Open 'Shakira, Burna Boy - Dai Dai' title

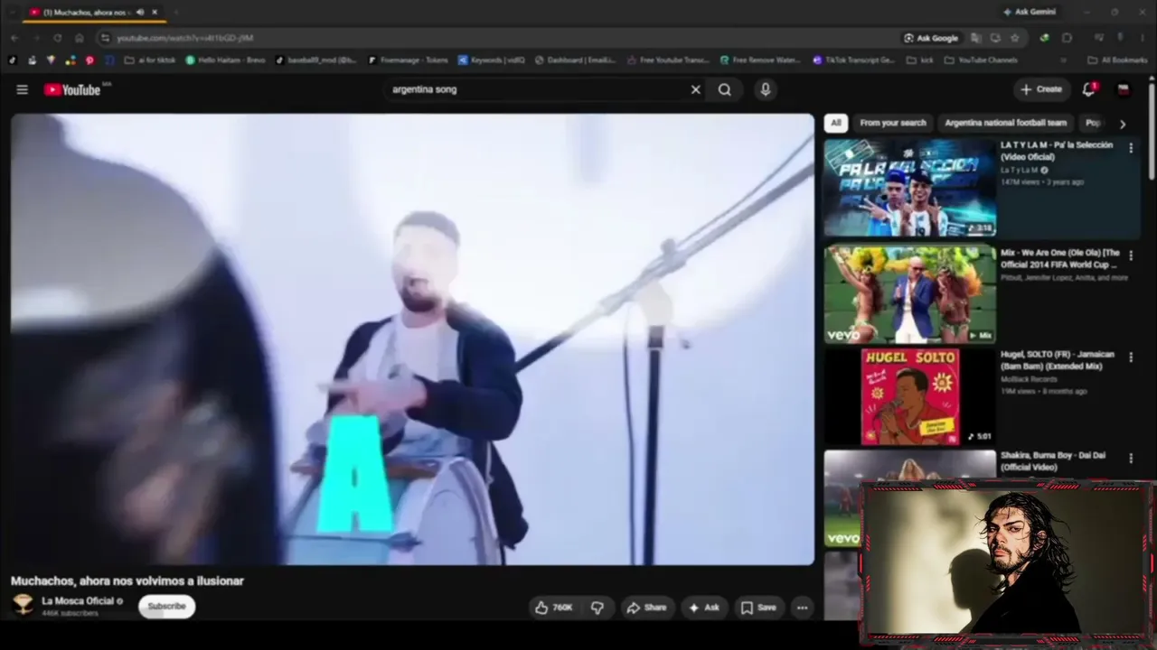[1053, 460]
